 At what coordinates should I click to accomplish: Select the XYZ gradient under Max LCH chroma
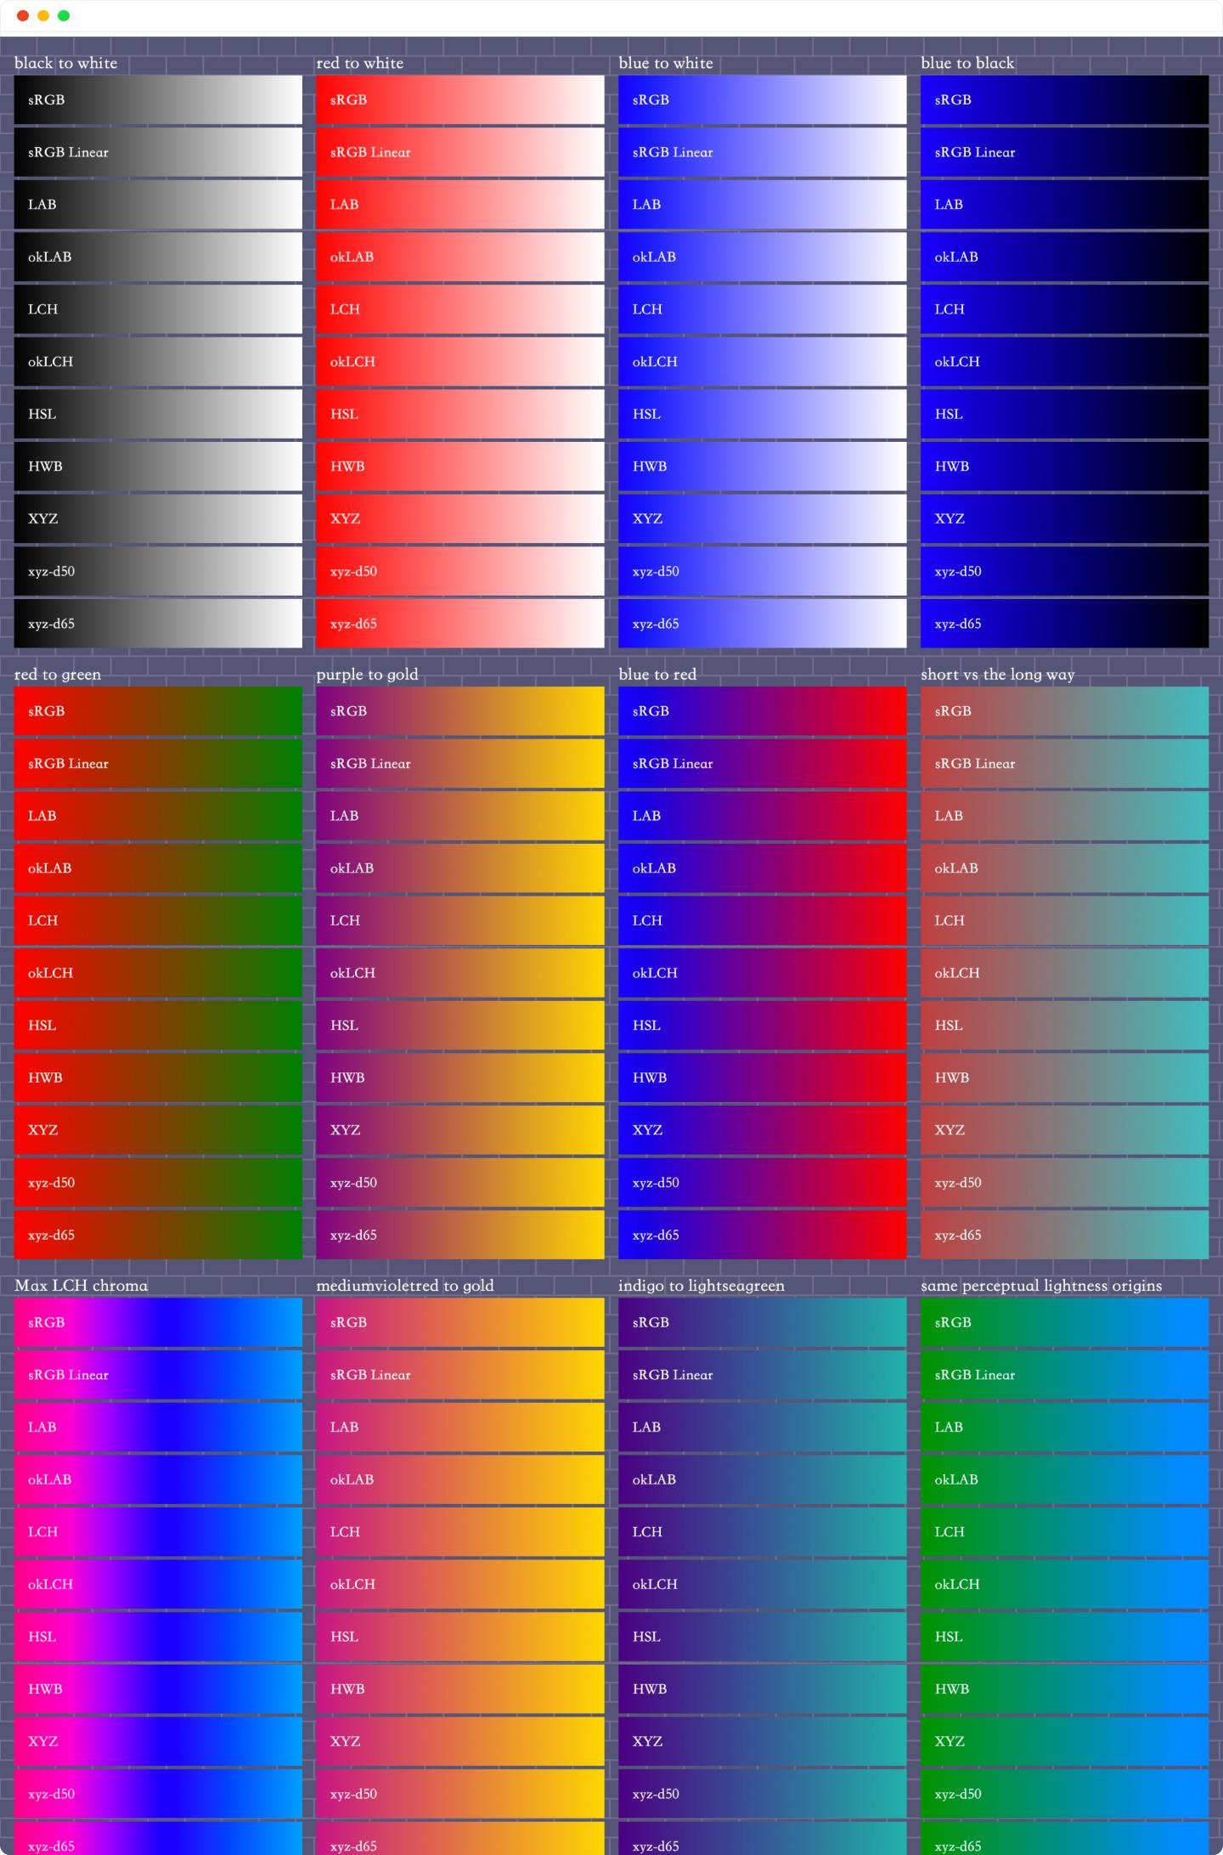tap(158, 1741)
